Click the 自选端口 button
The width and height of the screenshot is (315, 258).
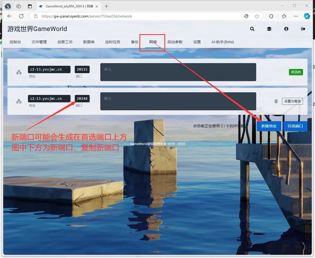[295, 126]
